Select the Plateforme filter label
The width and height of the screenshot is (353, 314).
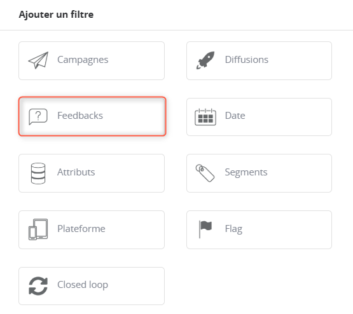tap(81, 229)
